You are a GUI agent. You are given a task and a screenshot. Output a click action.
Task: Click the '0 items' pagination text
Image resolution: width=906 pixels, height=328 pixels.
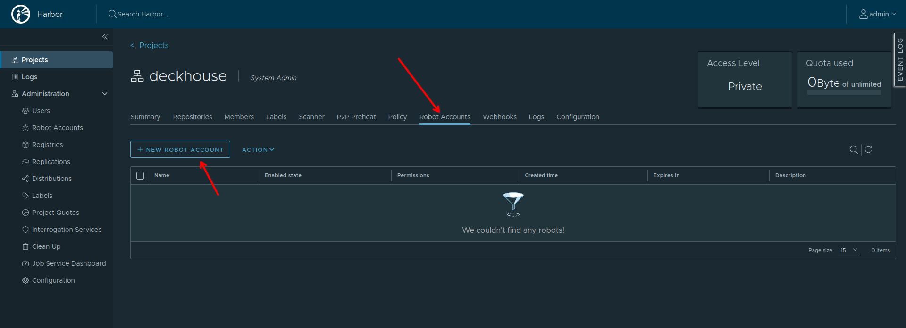pyautogui.click(x=881, y=250)
